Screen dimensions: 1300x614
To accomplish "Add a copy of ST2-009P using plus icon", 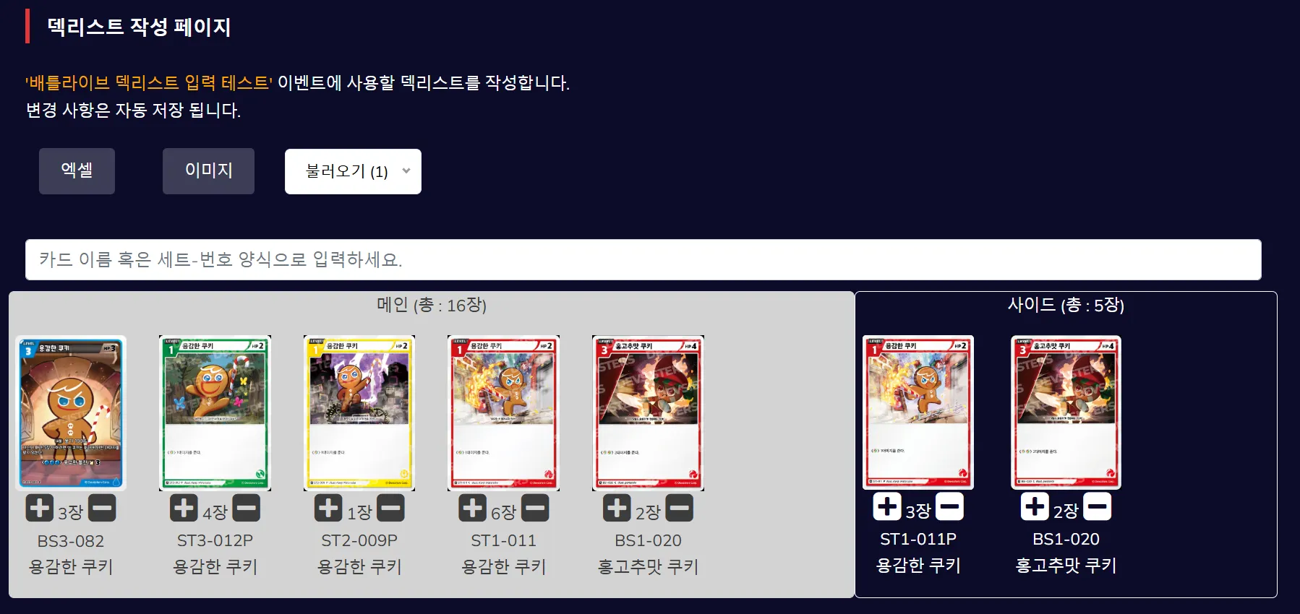I will pos(328,508).
